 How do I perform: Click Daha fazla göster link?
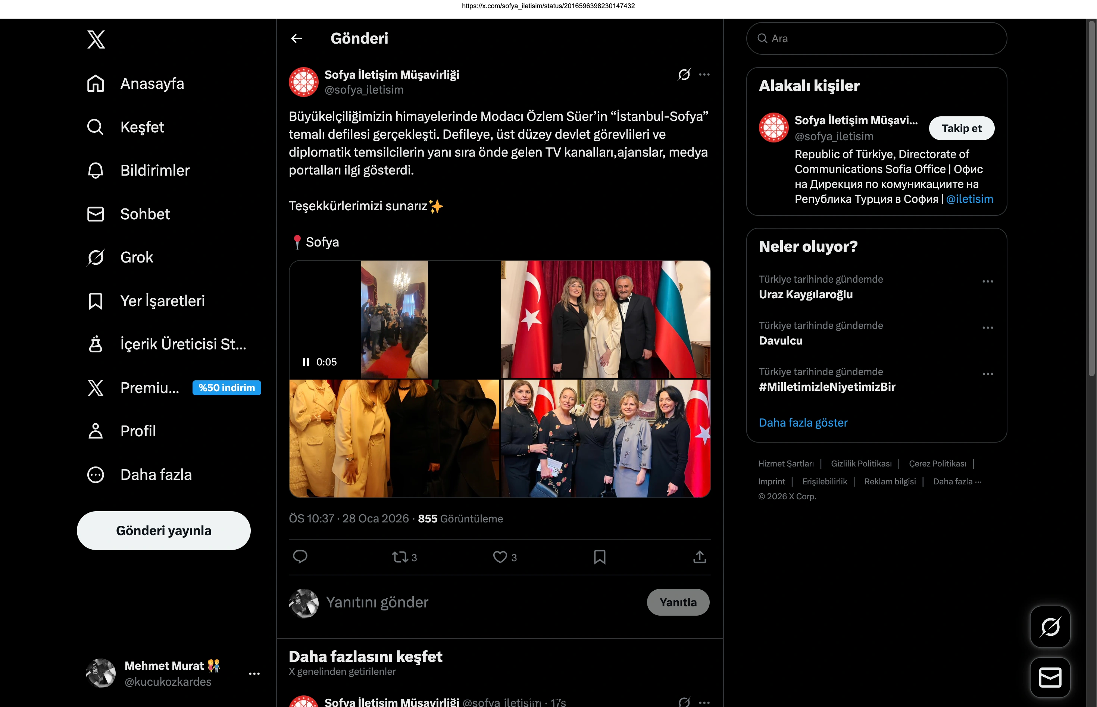point(803,422)
